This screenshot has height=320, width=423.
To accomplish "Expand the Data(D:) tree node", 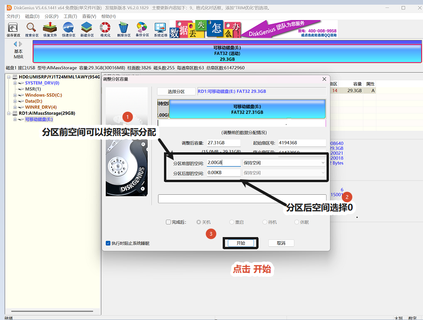I will (x=15, y=101).
